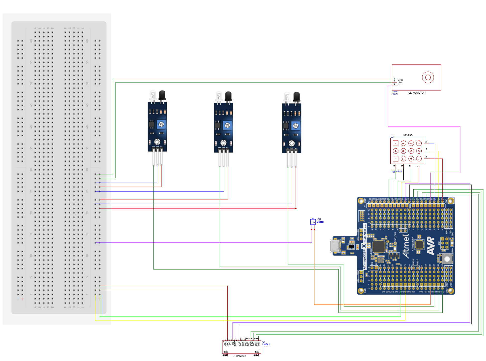Click the square keypad key beside 9

(x=396, y=143)
